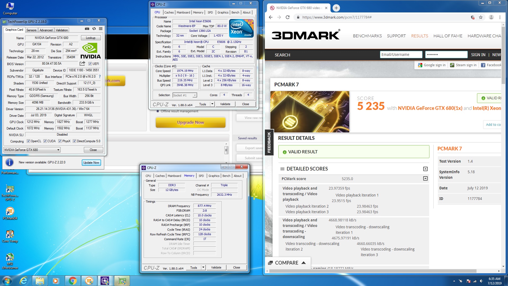Show hidden system tray icons

(x=454, y=281)
